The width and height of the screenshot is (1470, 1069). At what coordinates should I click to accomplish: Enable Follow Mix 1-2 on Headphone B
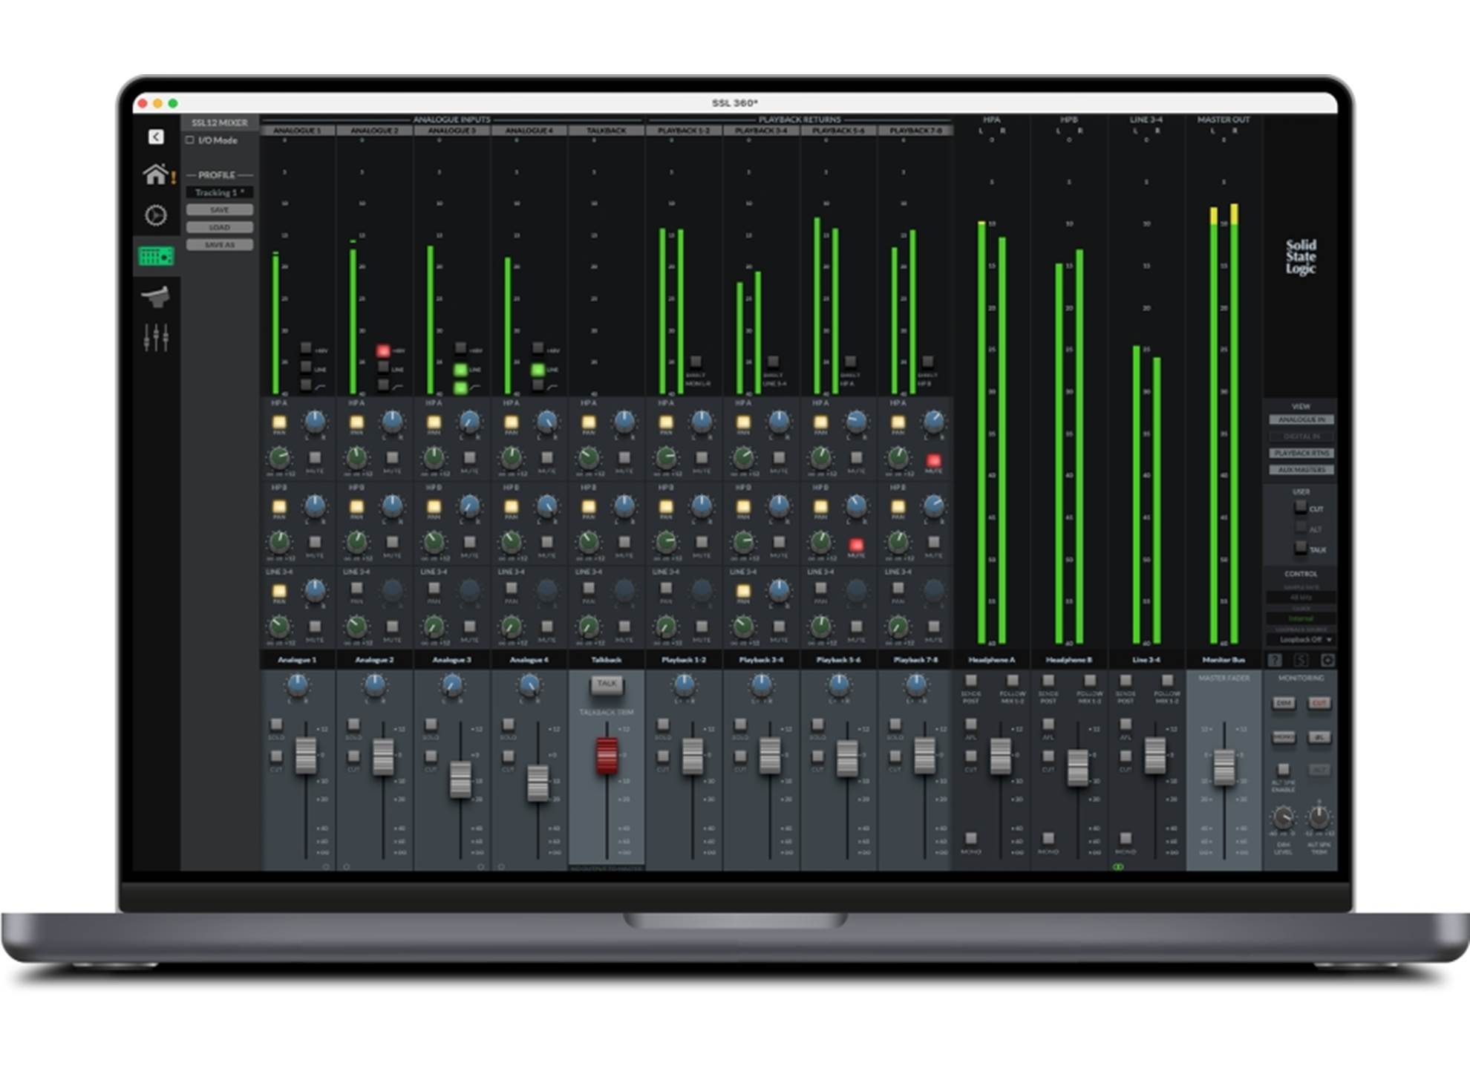coord(1089,680)
